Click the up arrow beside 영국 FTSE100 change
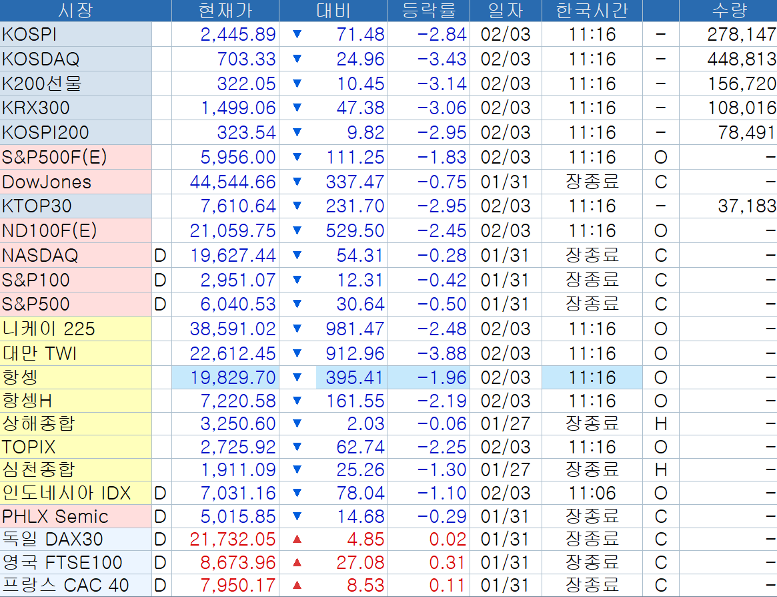Image resolution: width=777 pixels, height=597 pixels. coord(297,562)
